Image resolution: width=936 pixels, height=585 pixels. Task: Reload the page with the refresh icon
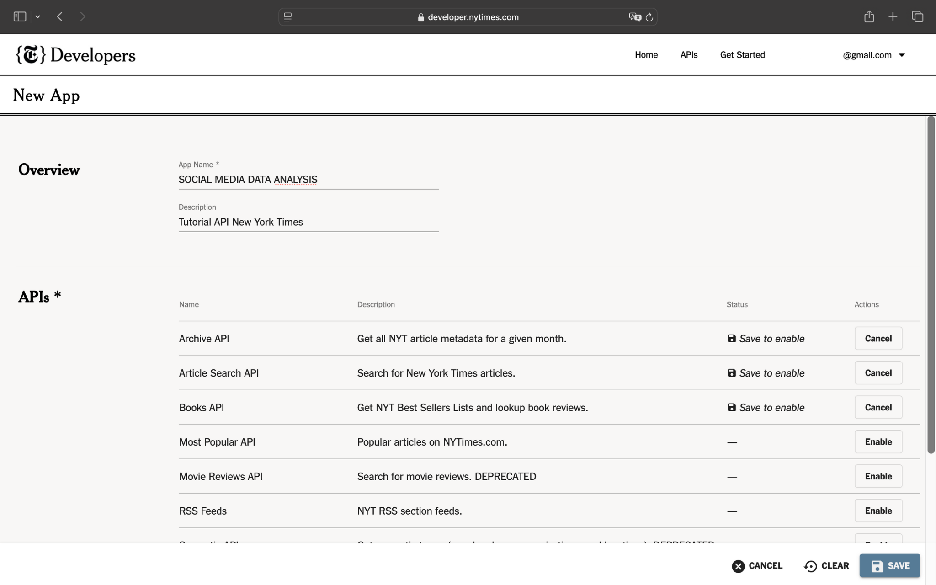[649, 17]
